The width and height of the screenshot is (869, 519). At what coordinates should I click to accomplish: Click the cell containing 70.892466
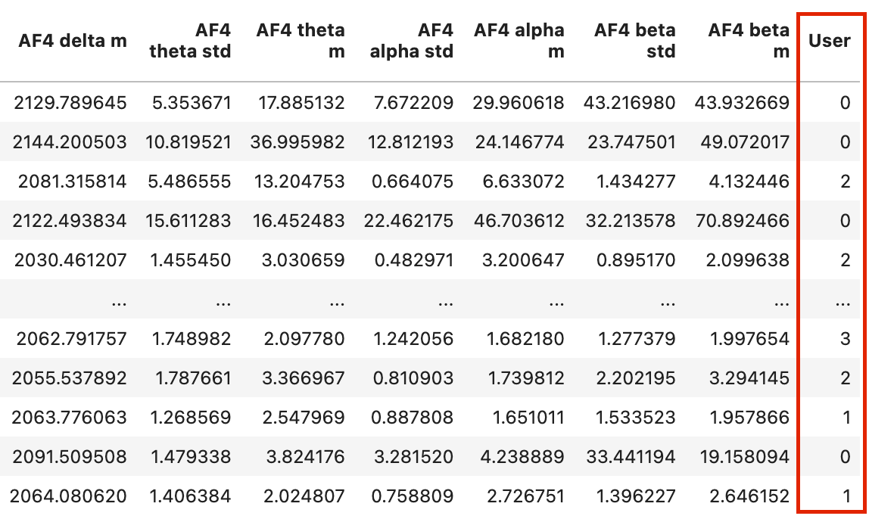pos(743,220)
